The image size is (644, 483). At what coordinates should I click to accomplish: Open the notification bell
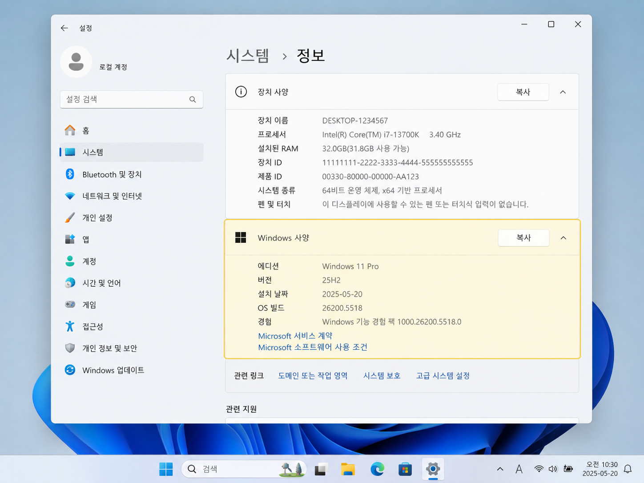pyautogui.click(x=628, y=469)
